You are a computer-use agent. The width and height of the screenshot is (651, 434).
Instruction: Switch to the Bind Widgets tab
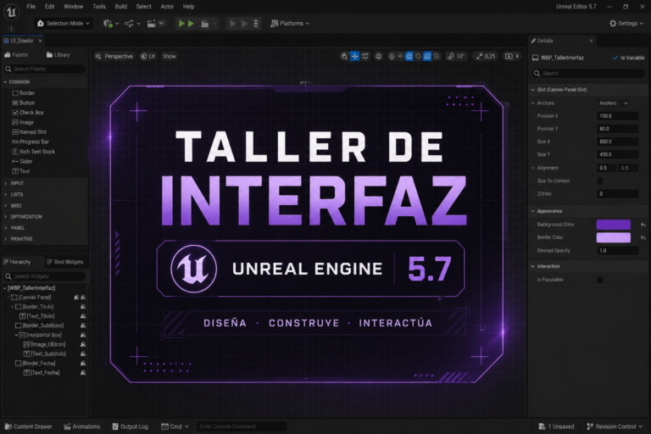[x=64, y=262]
